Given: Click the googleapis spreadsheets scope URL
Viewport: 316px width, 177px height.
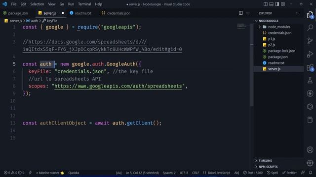Looking at the screenshot, I should click(118, 86).
